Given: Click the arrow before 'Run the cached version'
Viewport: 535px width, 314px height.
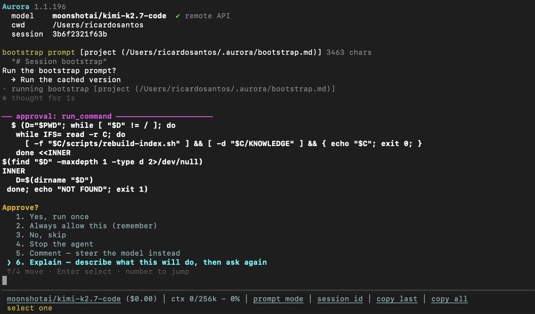Looking at the screenshot, I should click(x=13, y=80).
